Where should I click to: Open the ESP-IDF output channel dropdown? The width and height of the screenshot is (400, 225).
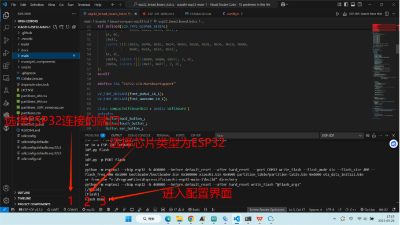pos(342,135)
